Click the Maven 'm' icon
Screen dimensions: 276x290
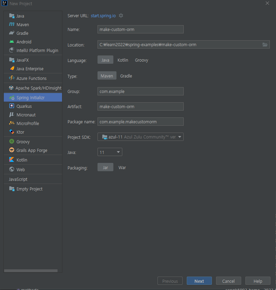pos(12,24)
